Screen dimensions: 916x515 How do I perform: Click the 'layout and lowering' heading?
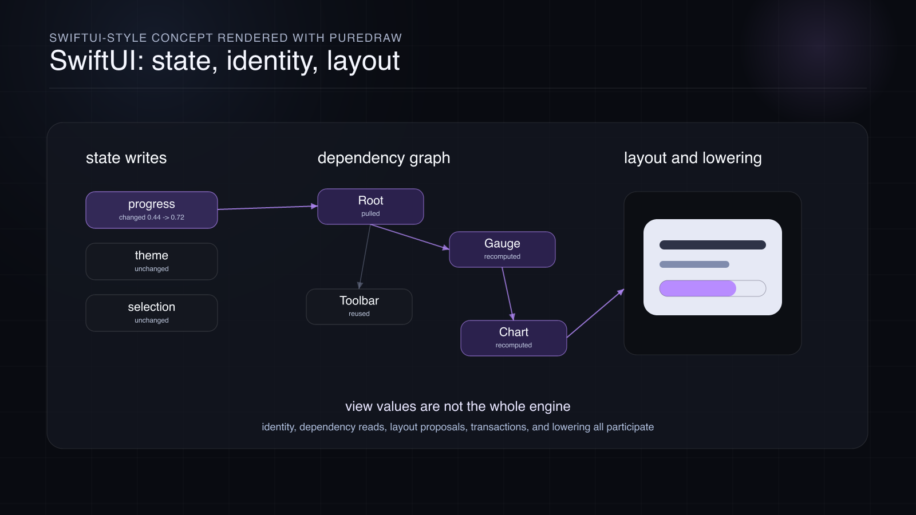(693, 159)
